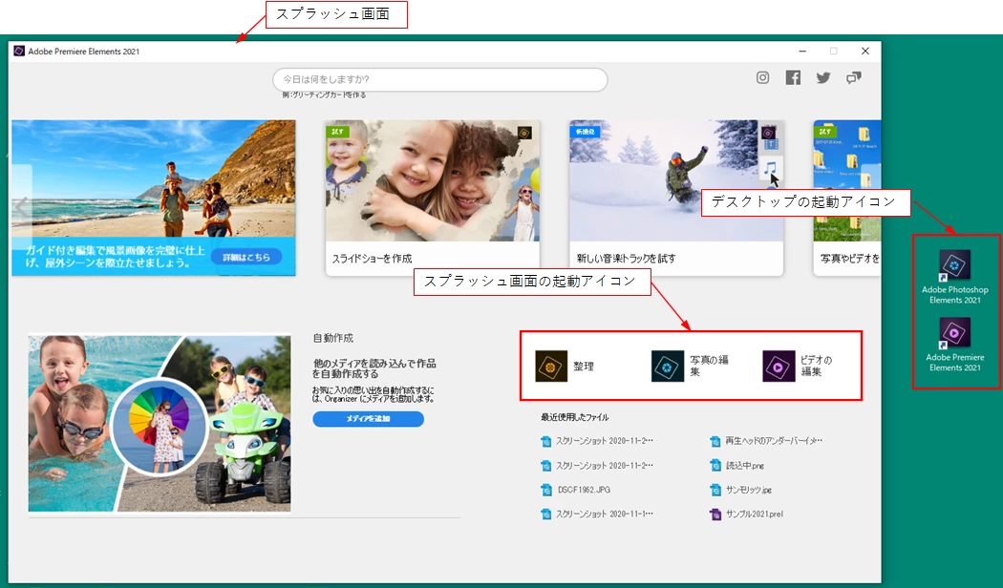This screenshot has height=588, width=1003.
Task: Launch the ビデオの編集 video editor icon
Action: point(779,367)
